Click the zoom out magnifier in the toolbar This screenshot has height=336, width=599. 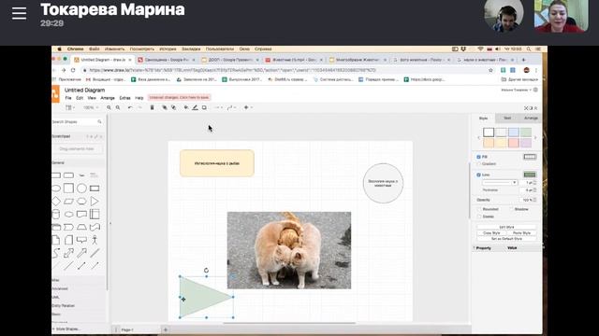point(118,108)
